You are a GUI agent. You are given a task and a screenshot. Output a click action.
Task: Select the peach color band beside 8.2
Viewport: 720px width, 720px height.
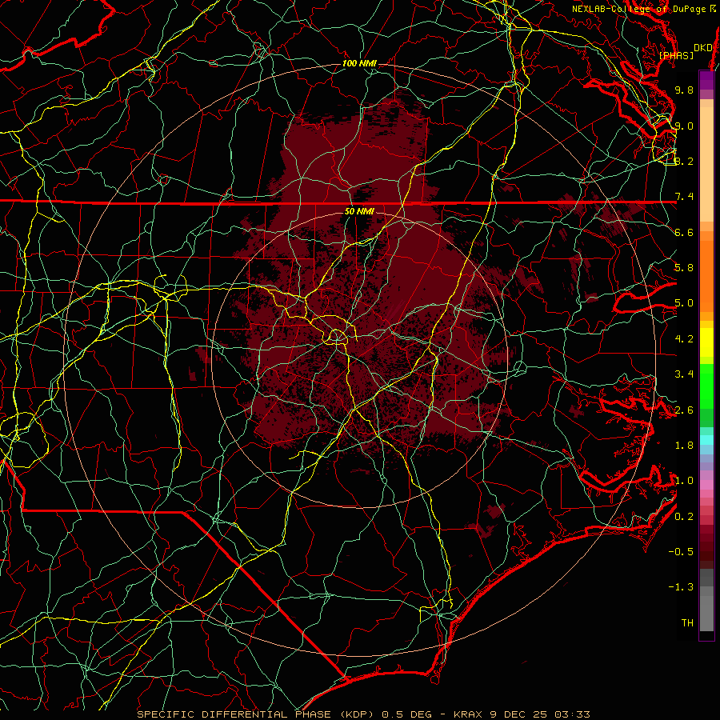point(706,164)
